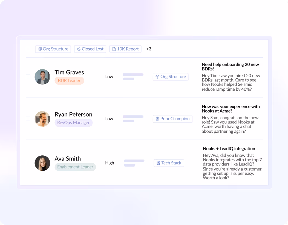Click the Closed Lost filter chip
288x225 pixels.
point(90,49)
